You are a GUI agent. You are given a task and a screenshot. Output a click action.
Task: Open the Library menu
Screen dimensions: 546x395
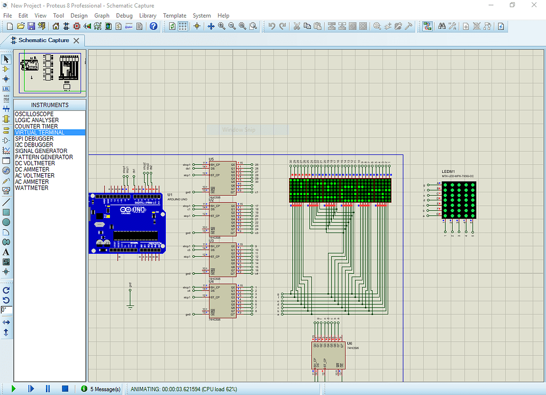(x=148, y=15)
